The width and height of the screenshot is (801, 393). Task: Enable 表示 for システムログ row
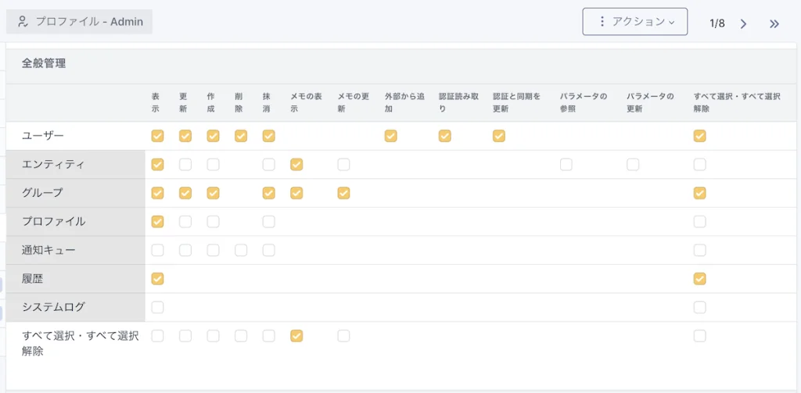pyautogui.click(x=158, y=307)
